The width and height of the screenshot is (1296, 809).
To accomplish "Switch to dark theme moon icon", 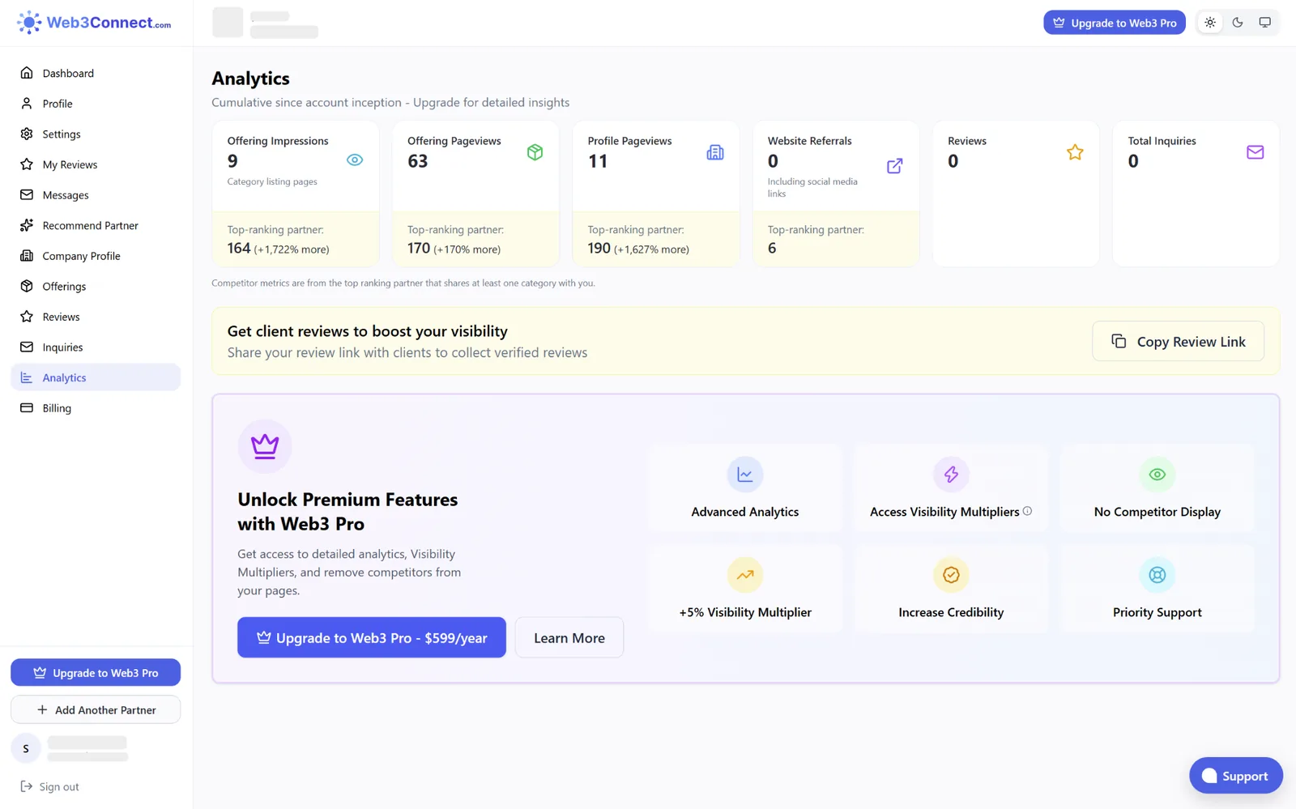I will [1238, 23].
